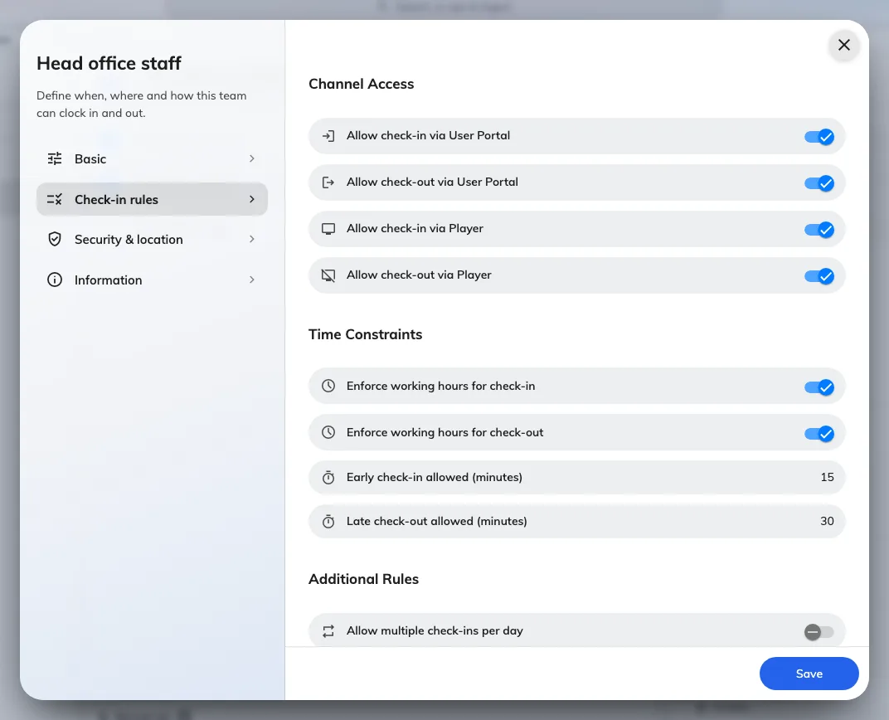This screenshot has height=720, width=889.
Task: Turn off check-in via Player
Action: click(819, 230)
